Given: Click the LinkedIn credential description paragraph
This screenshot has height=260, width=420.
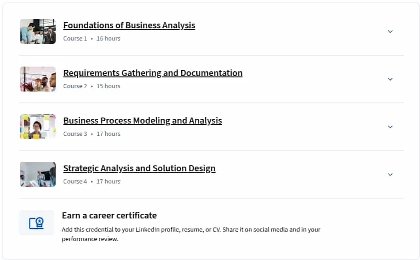Looking at the screenshot, I should pyautogui.click(x=191, y=235).
